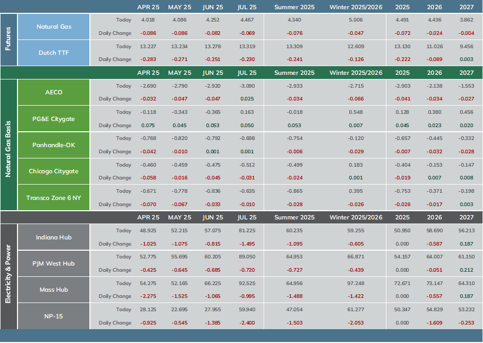
Task: Click the vertical Natural Gas Basis section tab
Action: pyautogui.click(x=9, y=145)
